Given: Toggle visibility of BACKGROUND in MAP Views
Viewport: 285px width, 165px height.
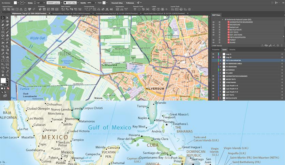Looking at the screenshot, I should [x=213, y=25].
